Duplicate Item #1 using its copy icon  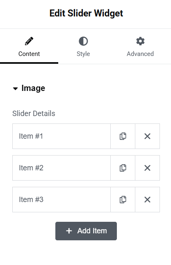123,136
